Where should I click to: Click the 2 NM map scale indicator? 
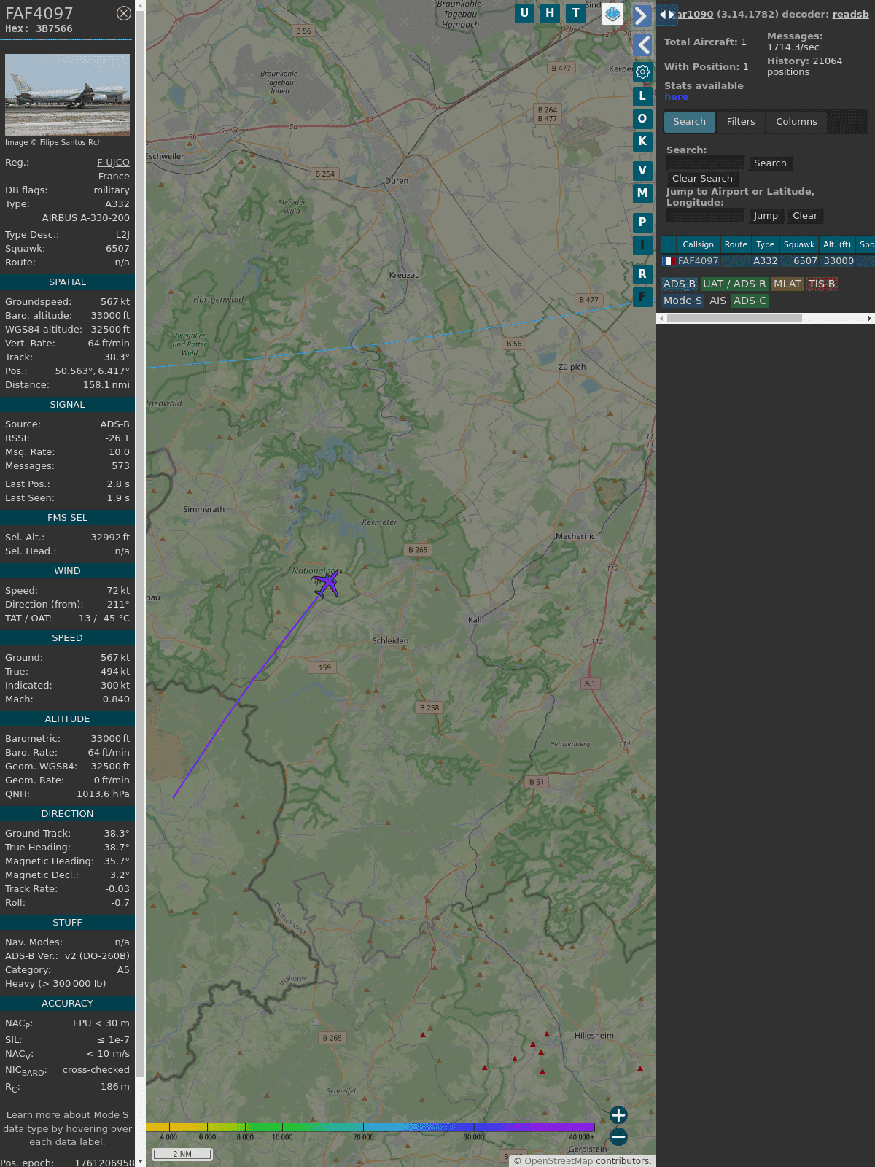click(x=182, y=1154)
